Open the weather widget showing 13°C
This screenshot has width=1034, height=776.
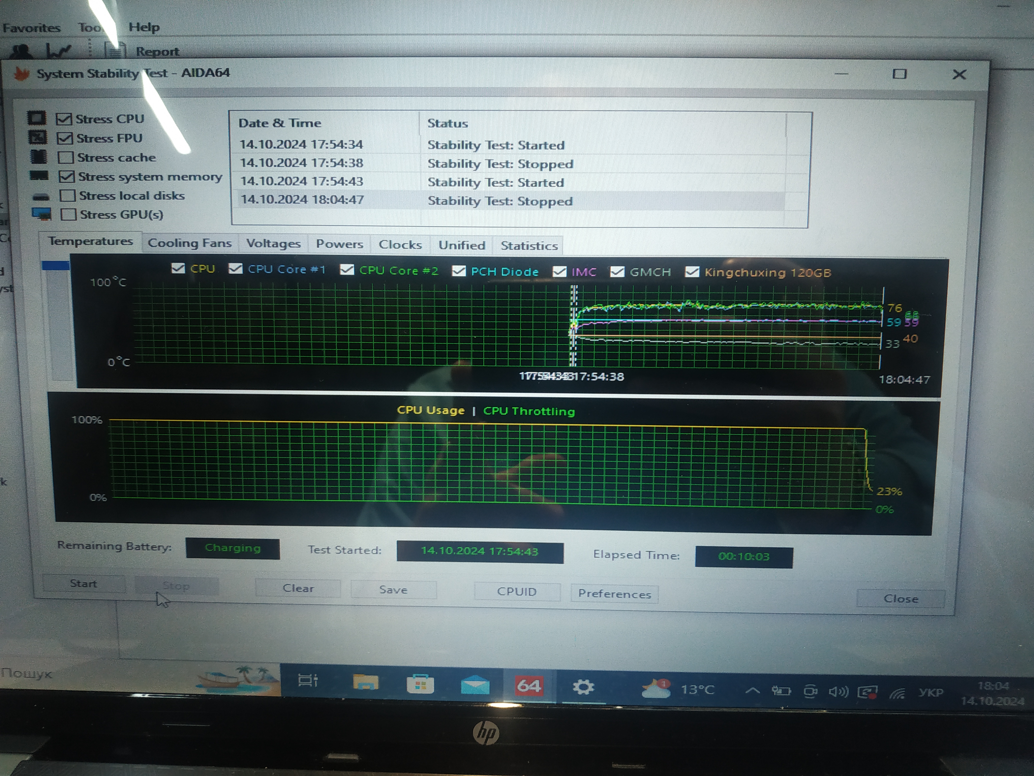pos(678,689)
